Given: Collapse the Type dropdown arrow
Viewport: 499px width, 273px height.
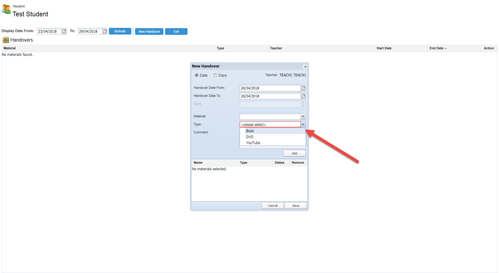Looking at the screenshot, I should tap(303, 124).
